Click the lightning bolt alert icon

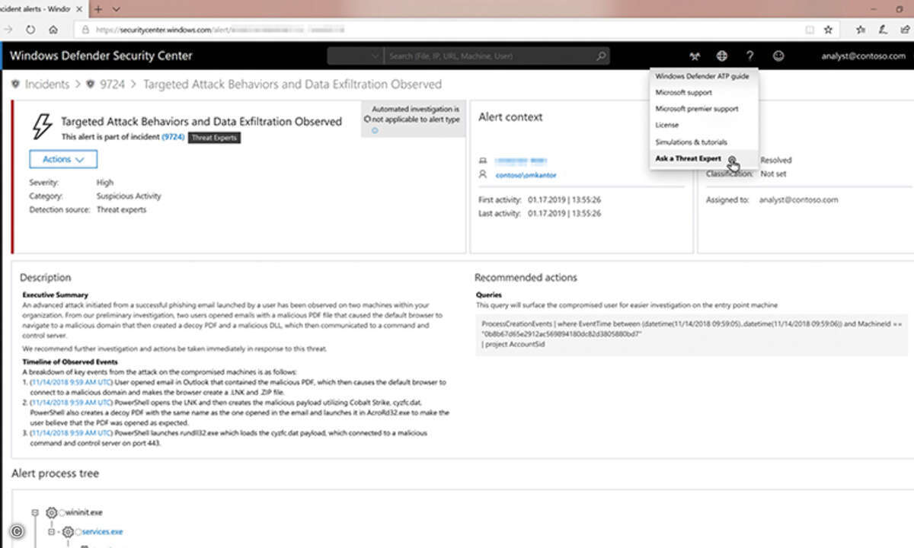tap(42, 126)
